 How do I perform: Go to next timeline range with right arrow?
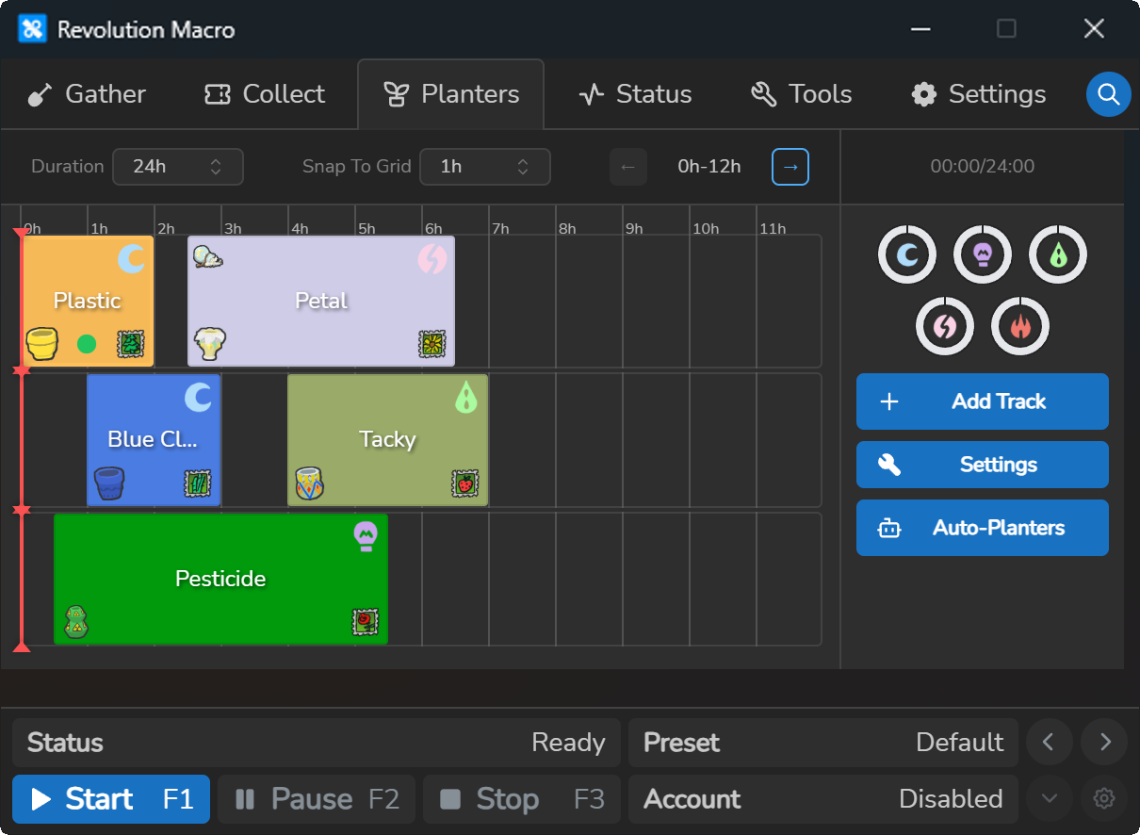[x=790, y=167]
